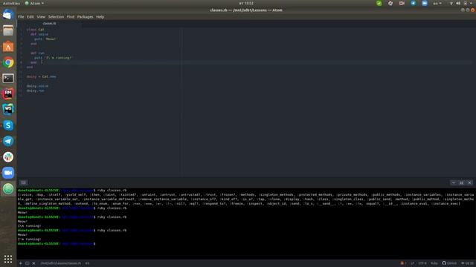Select the classes.rb editor tab

point(49,23)
